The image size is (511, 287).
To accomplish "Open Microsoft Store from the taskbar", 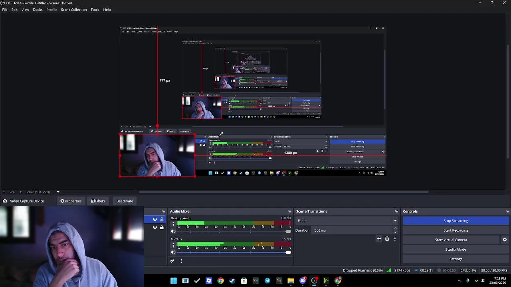I will pos(244,281).
